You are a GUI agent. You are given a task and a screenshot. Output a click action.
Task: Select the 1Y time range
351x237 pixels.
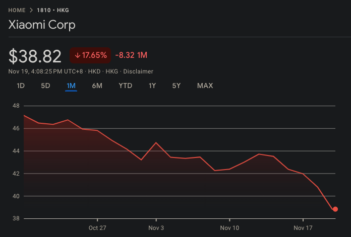pos(152,86)
